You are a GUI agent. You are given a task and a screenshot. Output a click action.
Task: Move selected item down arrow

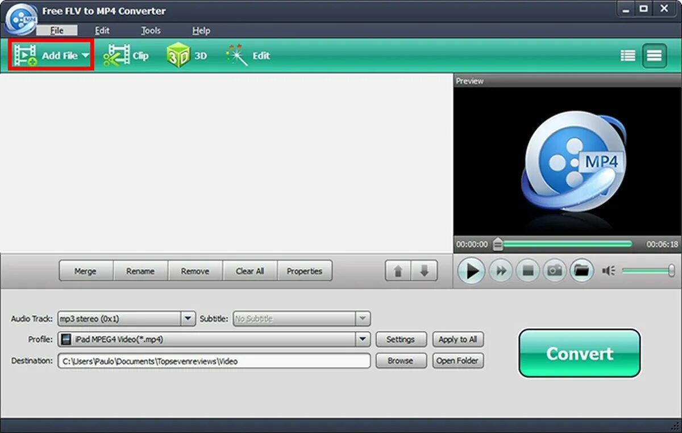424,271
